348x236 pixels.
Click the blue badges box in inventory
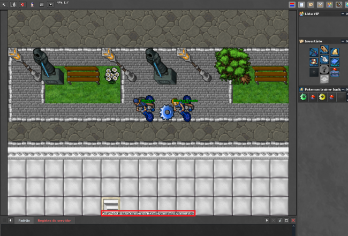click(335, 62)
